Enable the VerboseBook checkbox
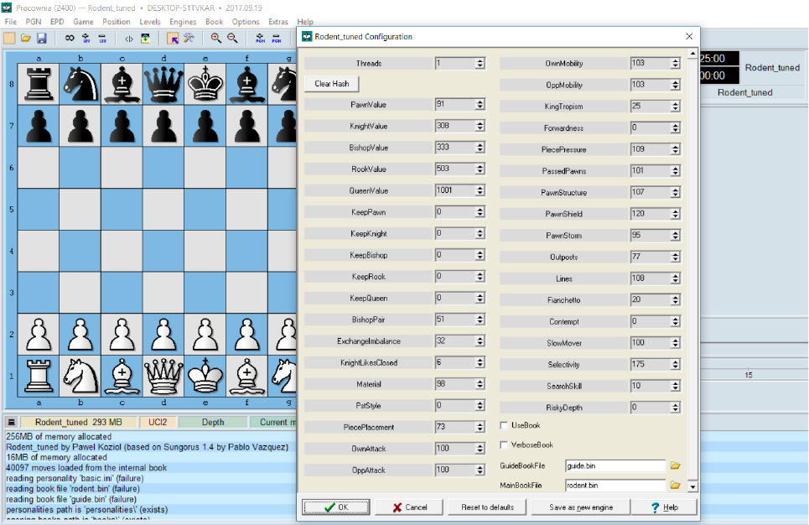The height and width of the screenshot is (525, 809). (504, 445)
